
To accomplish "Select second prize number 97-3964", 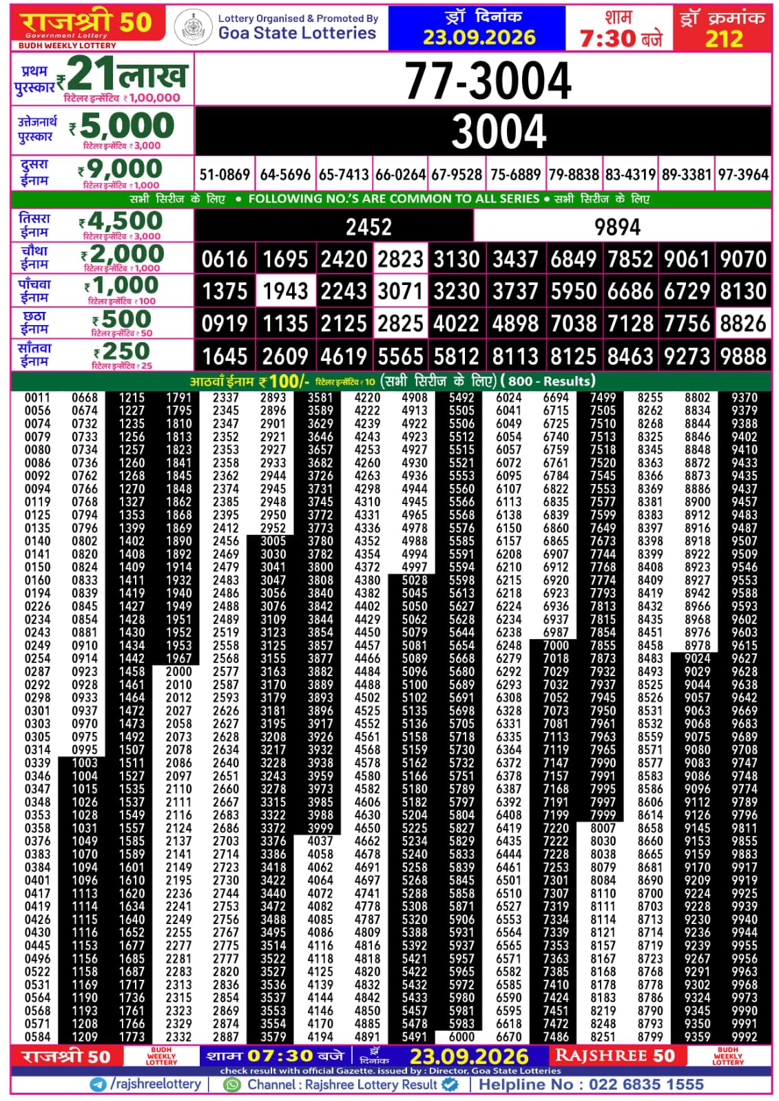I will [743, 175].
